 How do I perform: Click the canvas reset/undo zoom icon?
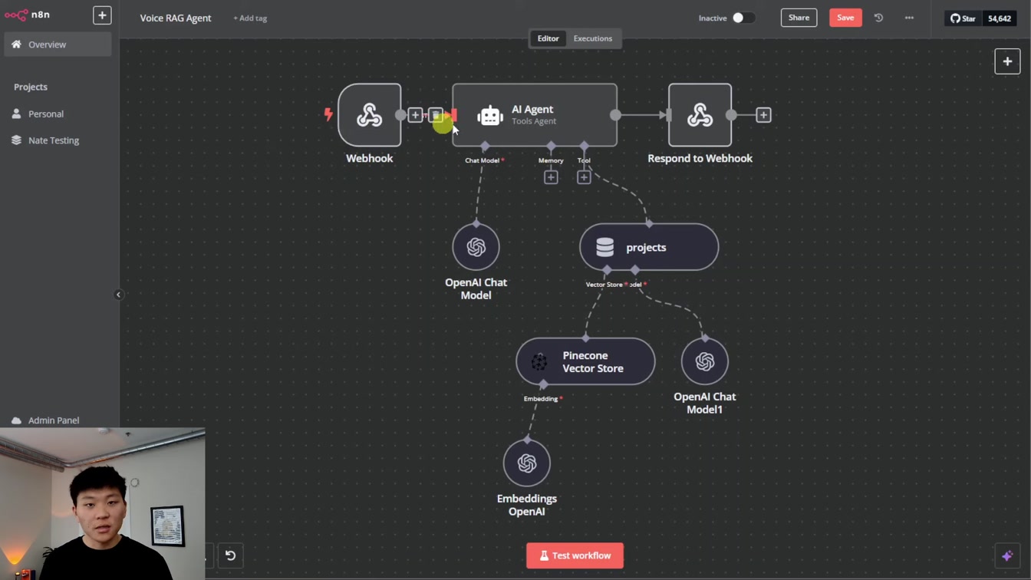tap(230, 555)
